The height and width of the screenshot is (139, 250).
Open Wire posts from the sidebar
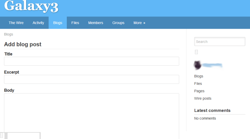[x=203, y=98]
